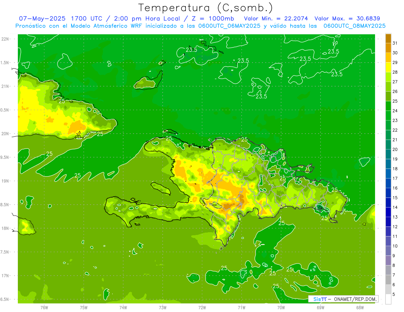Click the "ONAMET/REP.DOM." credit text
Viewport: 404px width, 312px height.
pyautogui.click(x=355, y=299)
